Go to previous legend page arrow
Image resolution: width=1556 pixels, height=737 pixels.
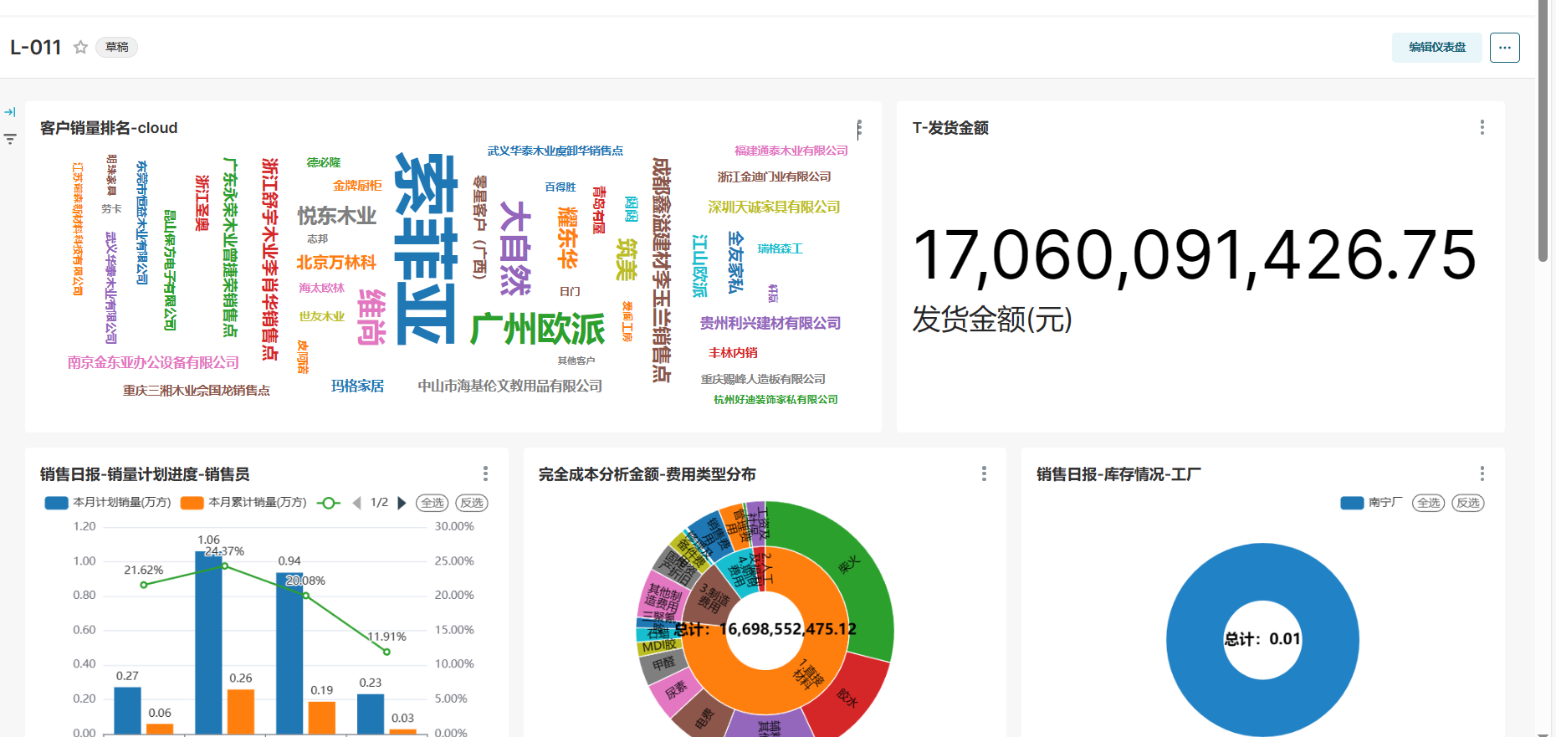[x=357, y=503]
